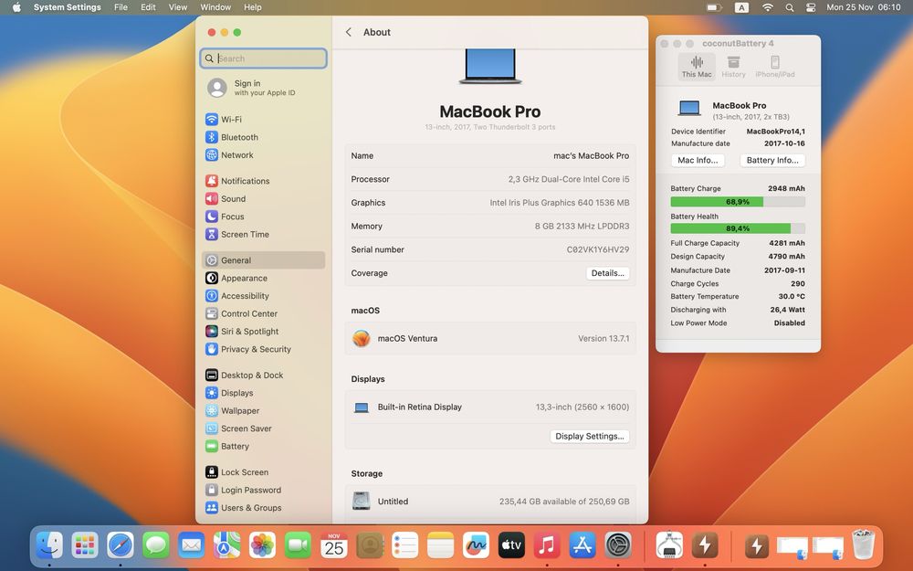Open iPhone/iPad tab in coconutBattery
The height and width of the screenshot is (571, 913).
774,67
